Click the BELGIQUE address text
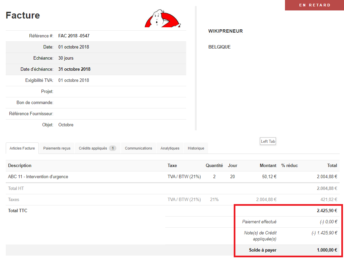This screenshot has width=344, height=260. (x=220, y=47)
